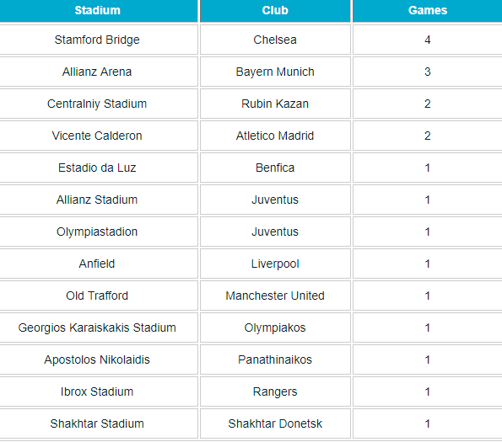Click the Club column header
The image size is (502, 442).
(x=275, y=11)
